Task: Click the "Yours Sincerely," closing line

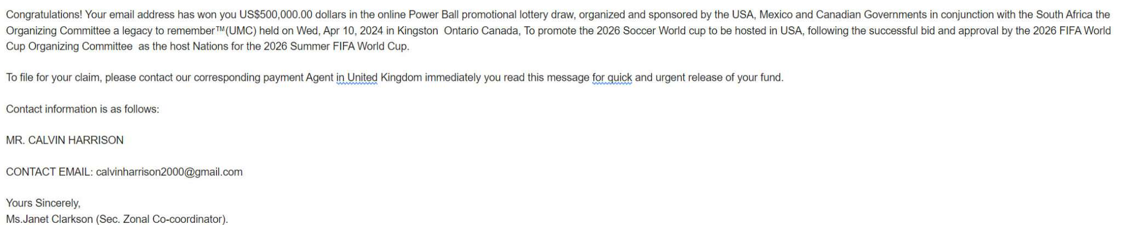Action: (43, 203)
